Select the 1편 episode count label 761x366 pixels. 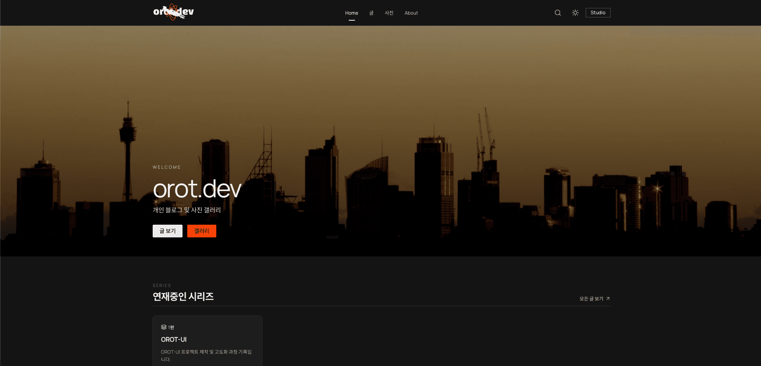pyautogui.click(x=171, y=327)
